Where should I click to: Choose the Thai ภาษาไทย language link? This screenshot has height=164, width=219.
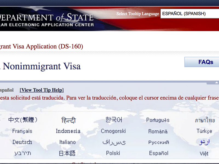205,120
